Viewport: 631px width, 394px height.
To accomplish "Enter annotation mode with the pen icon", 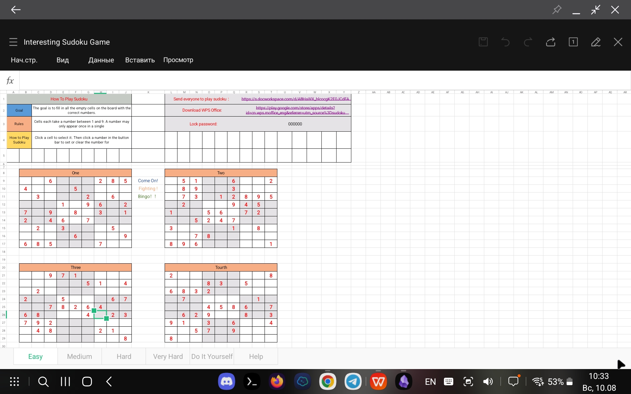I will click(x=596, y=42).
